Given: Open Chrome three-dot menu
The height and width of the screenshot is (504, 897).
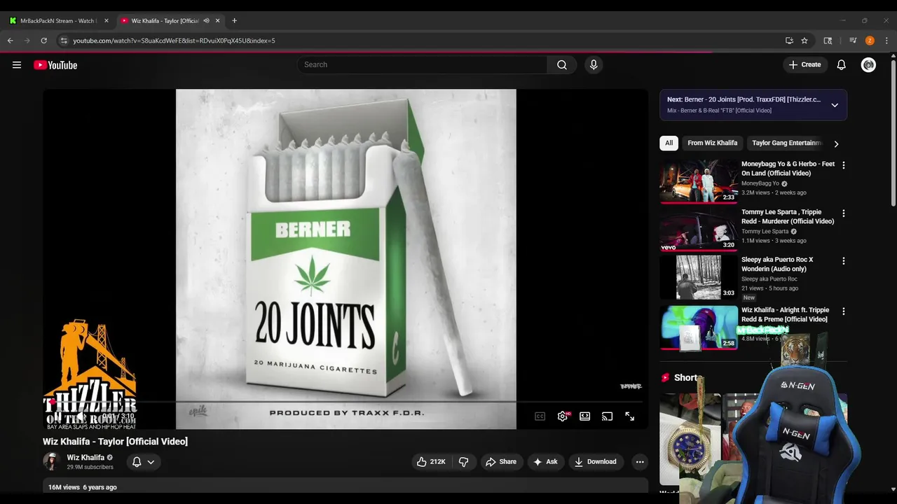Looking at the screenshot, I should [886, 41].
